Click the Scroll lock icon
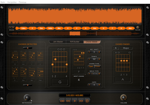 pyautogui.click(x=137, y=28)
